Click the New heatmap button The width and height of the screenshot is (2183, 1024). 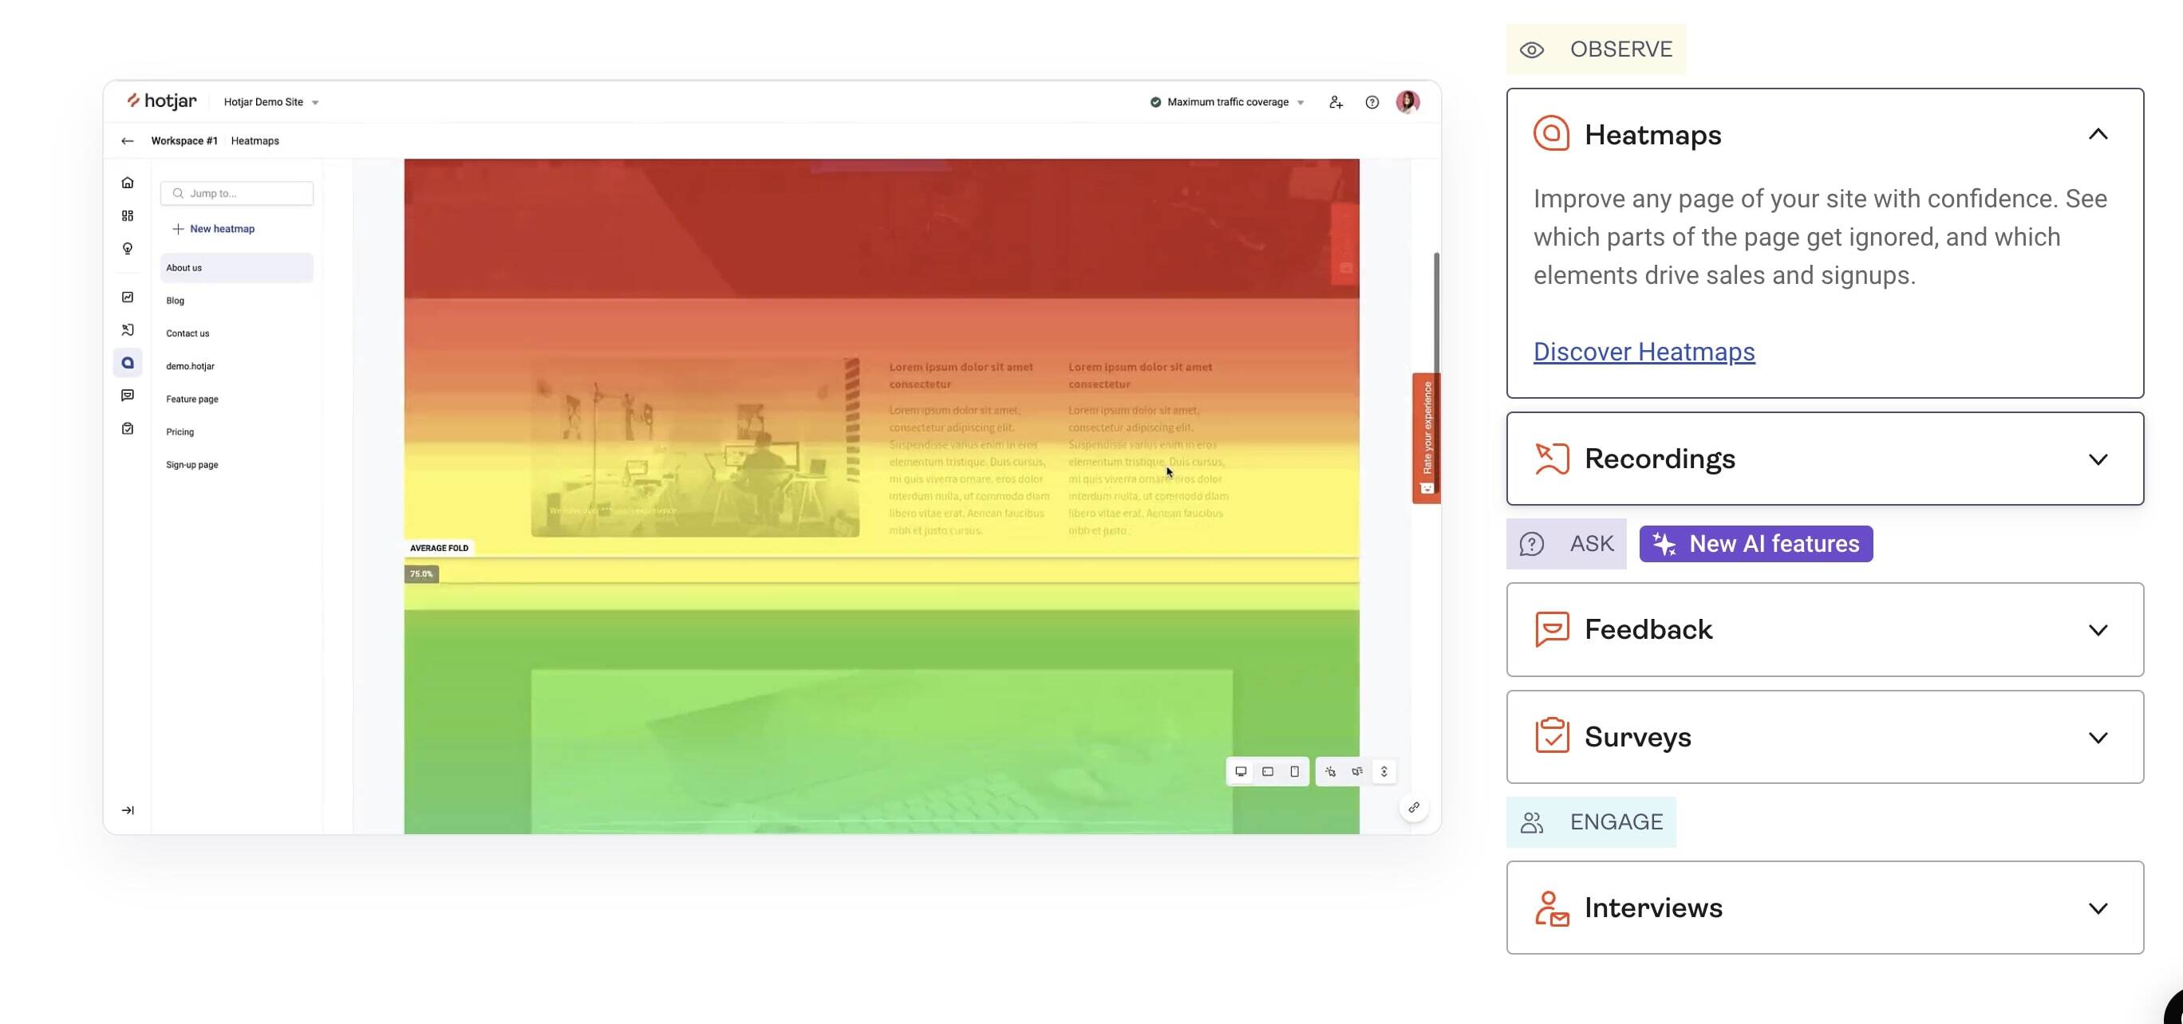(x=214, y=229)
